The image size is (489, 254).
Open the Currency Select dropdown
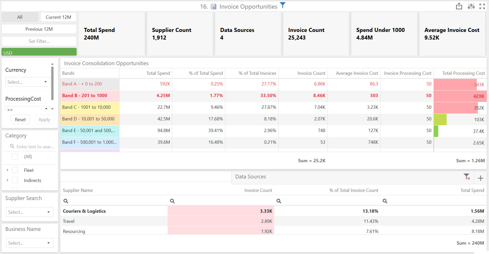(x=28, y=82)
